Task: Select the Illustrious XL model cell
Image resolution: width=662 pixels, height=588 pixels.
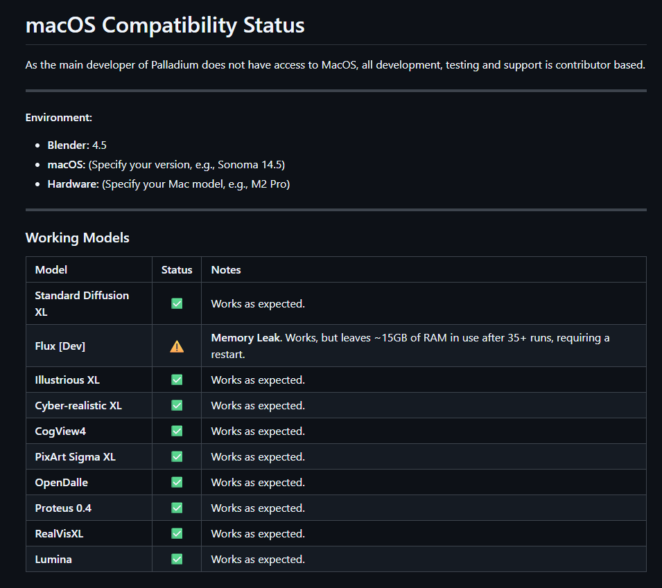Action: click(x=89, y=380)
